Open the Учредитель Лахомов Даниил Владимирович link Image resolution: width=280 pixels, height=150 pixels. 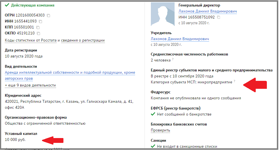(180, 39)
